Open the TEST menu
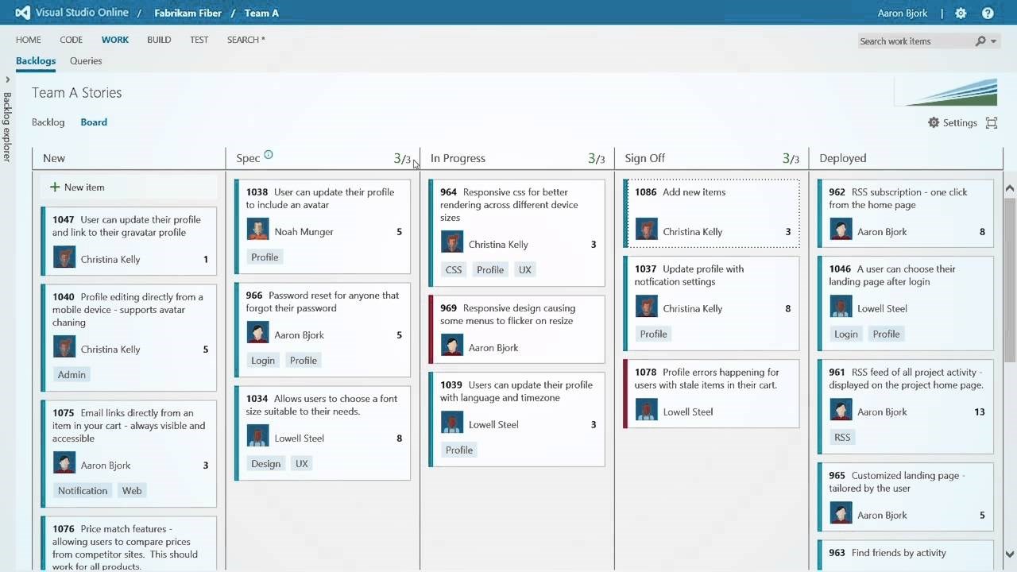The image size is (1017, 572). click(x=199, y=40)
